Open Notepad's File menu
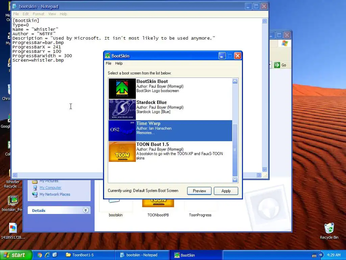The image size is (346, 260). click(x=16, y=14)
